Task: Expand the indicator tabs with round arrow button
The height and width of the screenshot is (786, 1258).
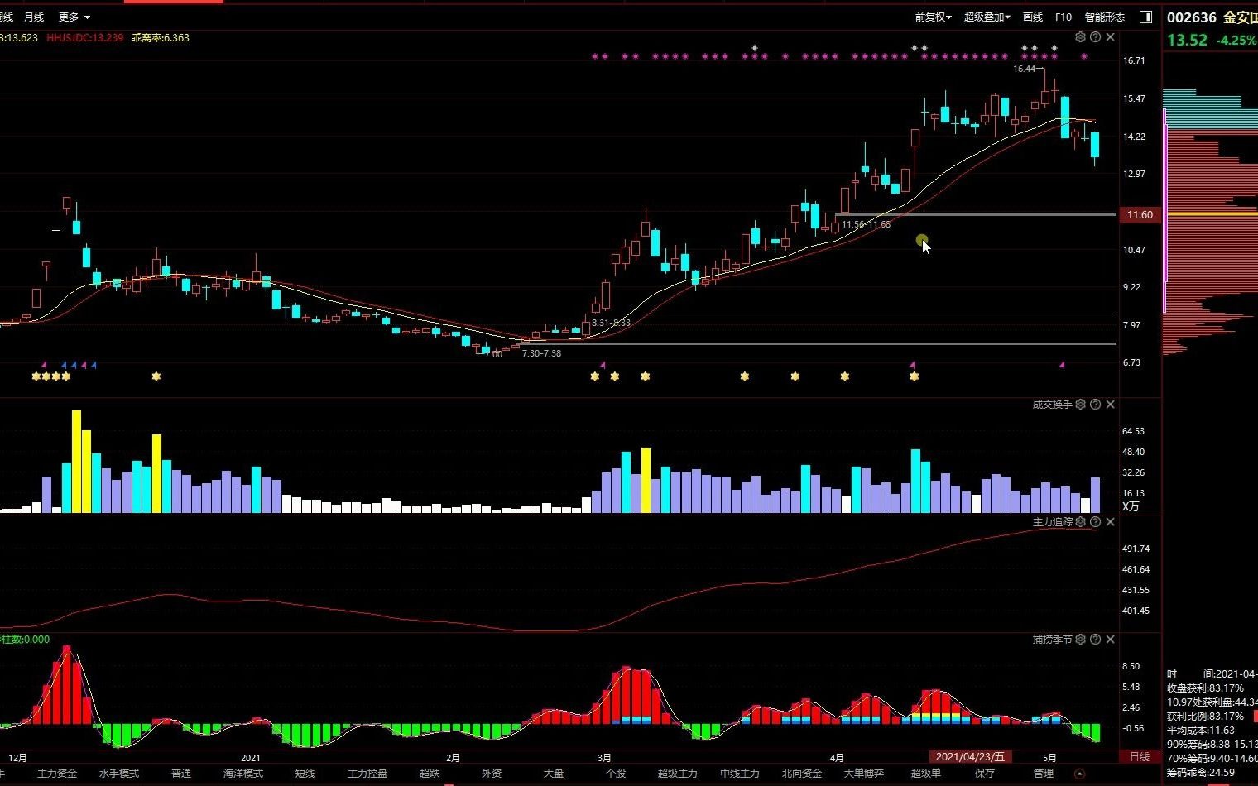Action: coord(1079,774)
